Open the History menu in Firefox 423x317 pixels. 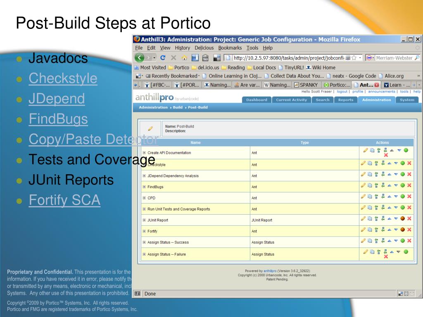coord(182,48)
